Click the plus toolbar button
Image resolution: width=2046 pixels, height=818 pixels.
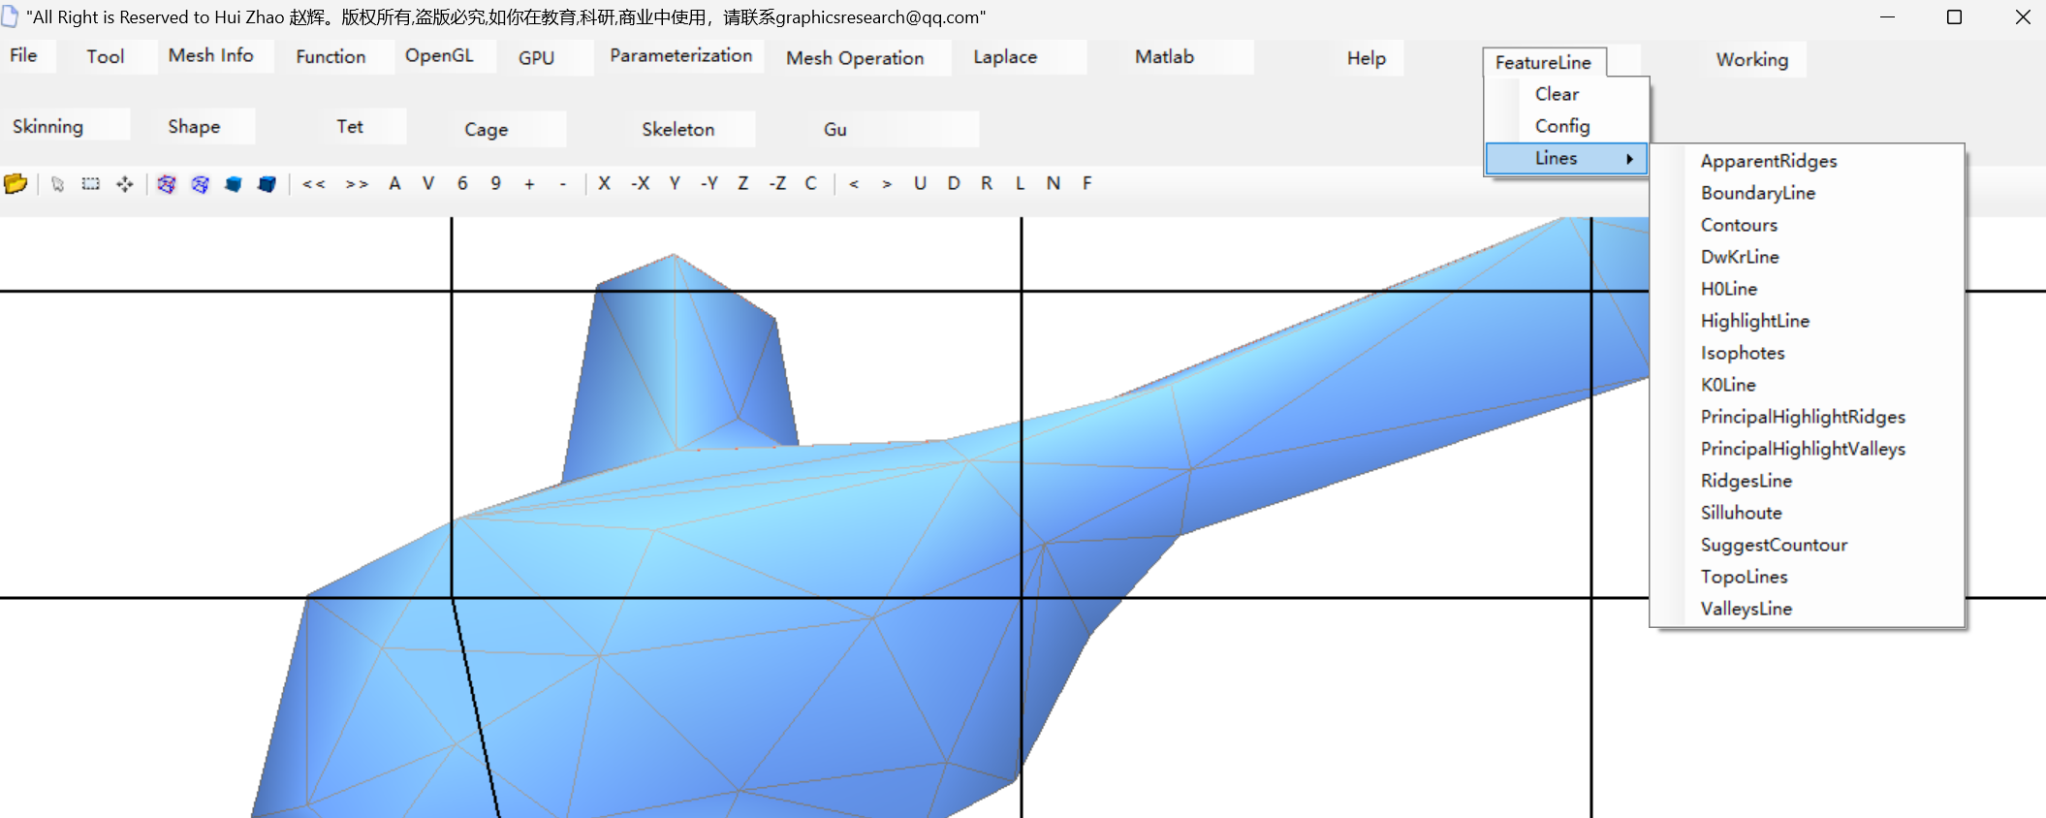529,183
